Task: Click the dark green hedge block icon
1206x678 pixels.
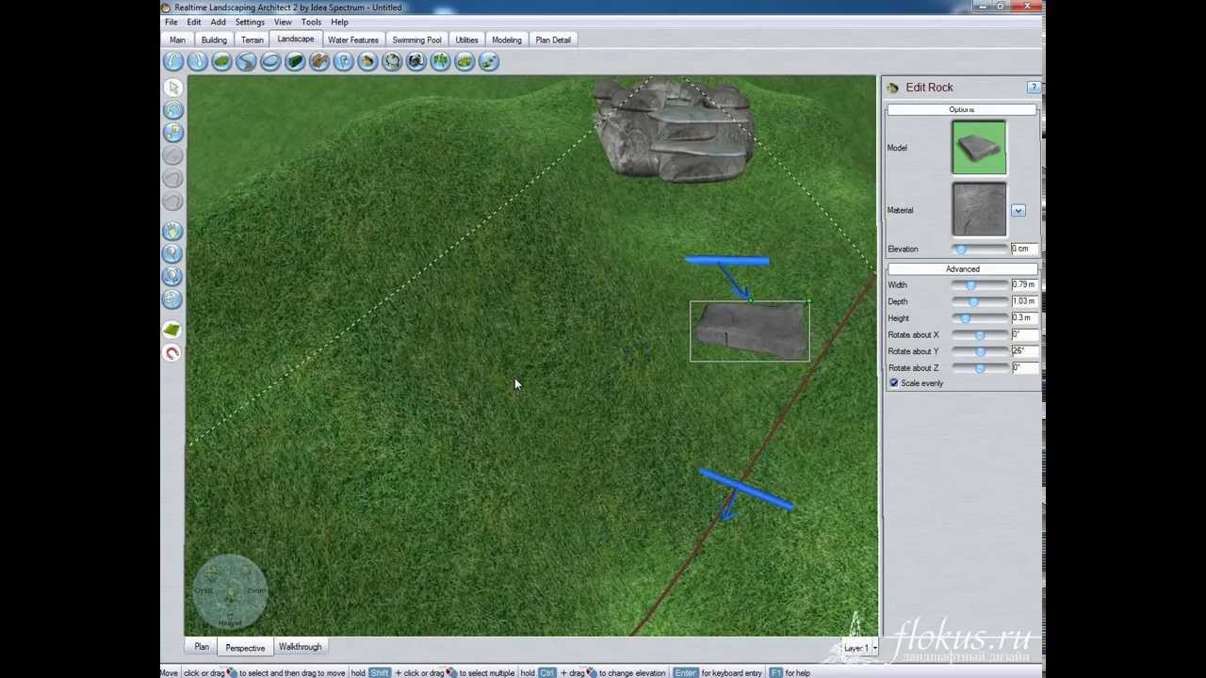Action: 295,61
